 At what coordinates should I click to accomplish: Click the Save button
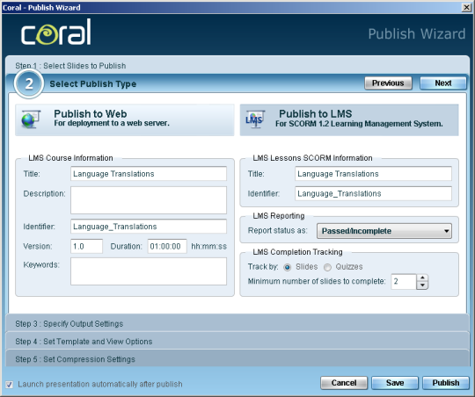tap(395, 383)
